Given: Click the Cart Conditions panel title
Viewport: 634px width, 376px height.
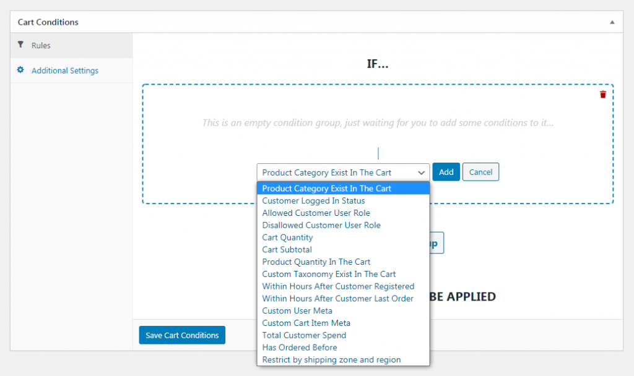Looking at the screenshot, I should [x=48, y=22].
